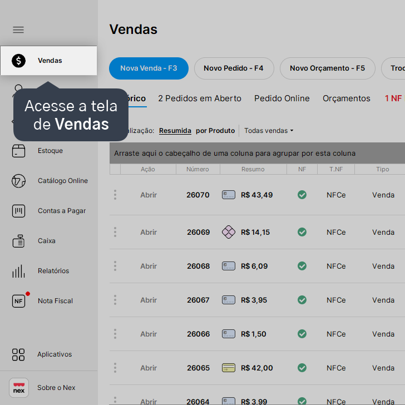Click the Vendas dollar icon in sidebar
Viewport: 405px width, 405px height.
pos(18,61)
